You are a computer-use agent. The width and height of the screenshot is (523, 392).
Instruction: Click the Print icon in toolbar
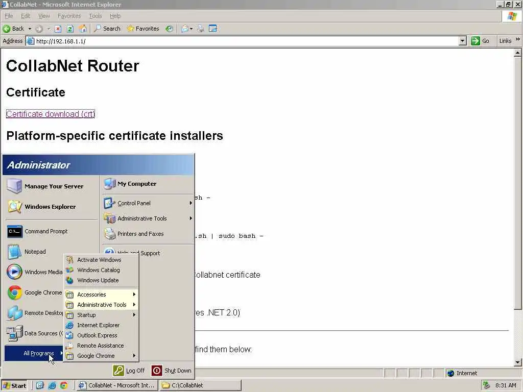tap(200, 29)
